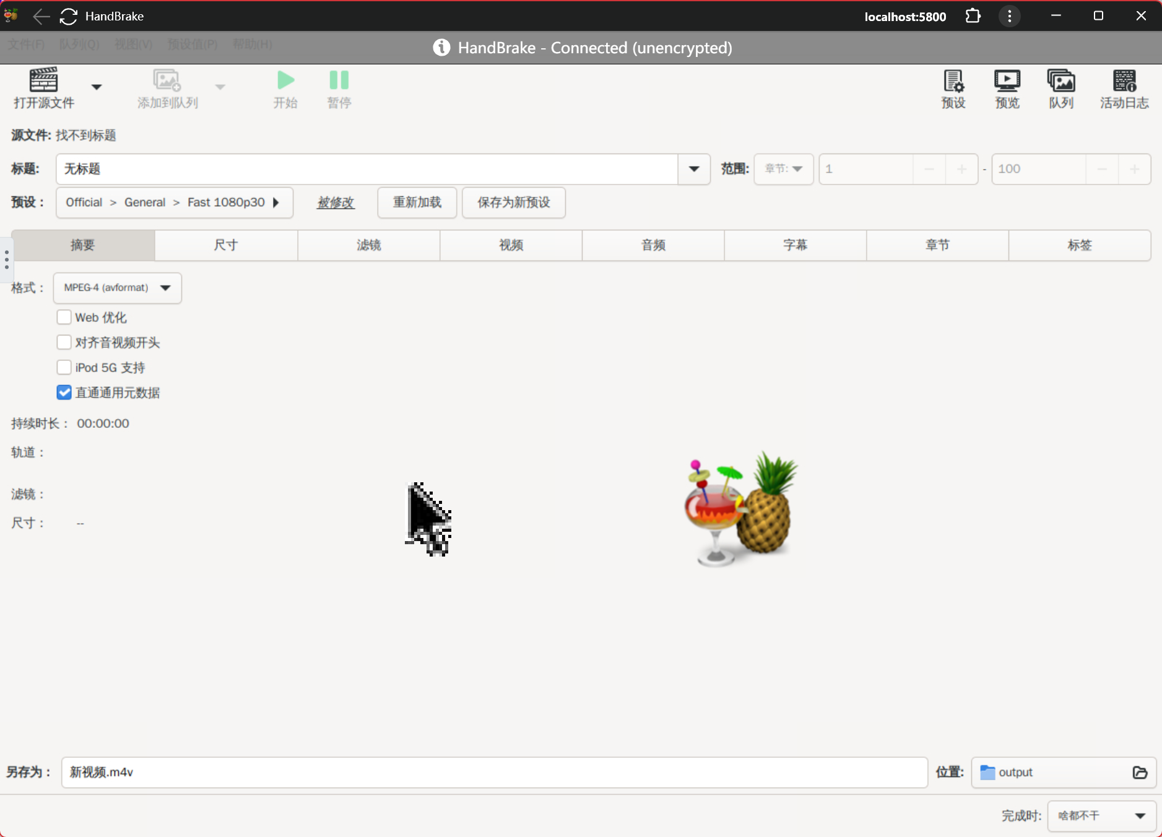
Task: Click the browse folder icon
Action: (x=1140, y=773)
